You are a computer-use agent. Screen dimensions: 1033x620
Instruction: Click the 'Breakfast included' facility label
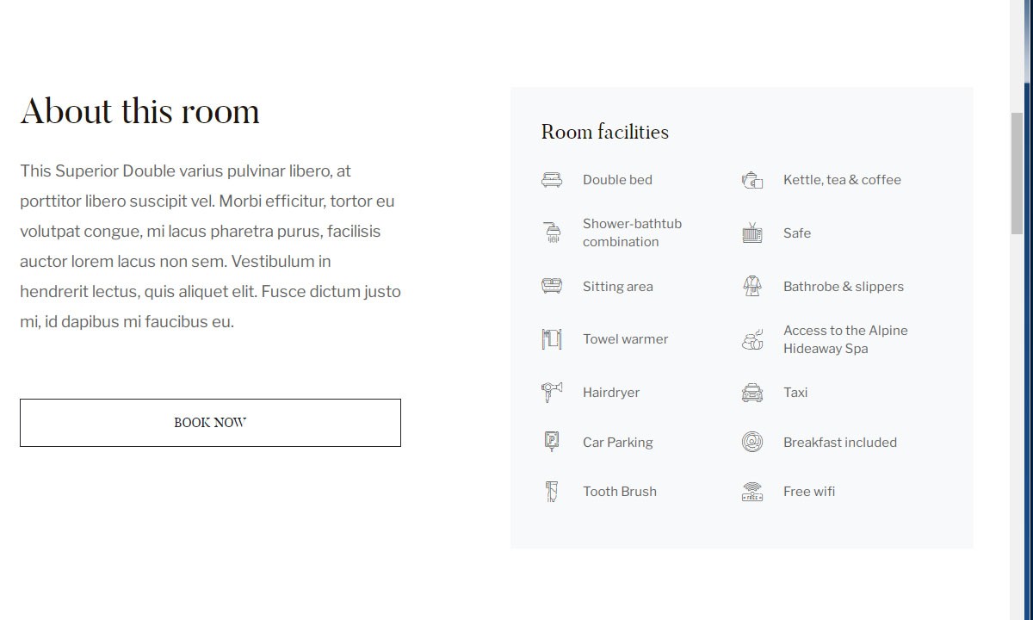840,443
